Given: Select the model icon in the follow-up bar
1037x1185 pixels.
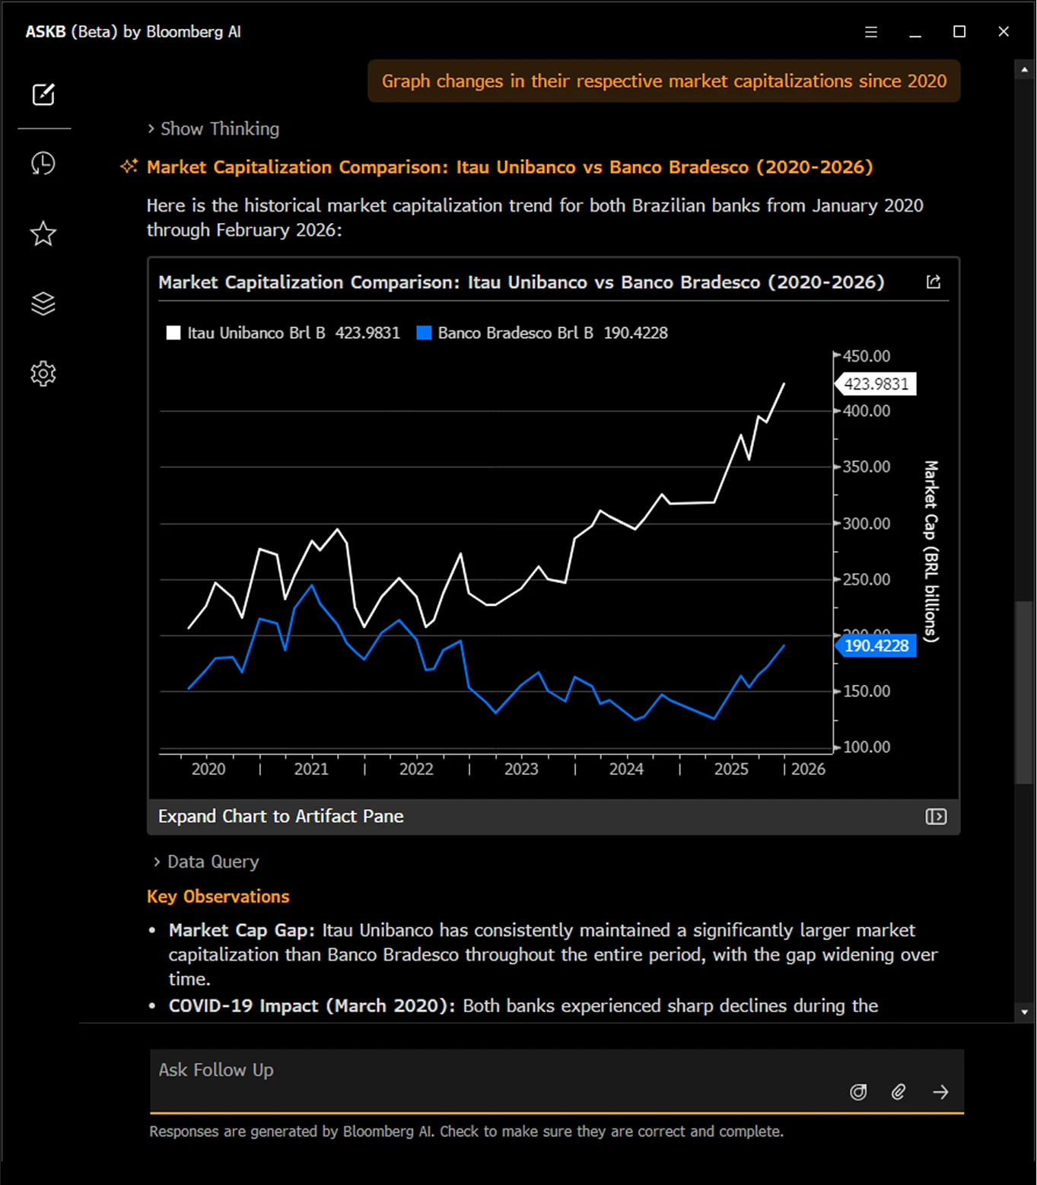Looking at the screenshot, I should pyautogui.click(x=858, y=1091).
